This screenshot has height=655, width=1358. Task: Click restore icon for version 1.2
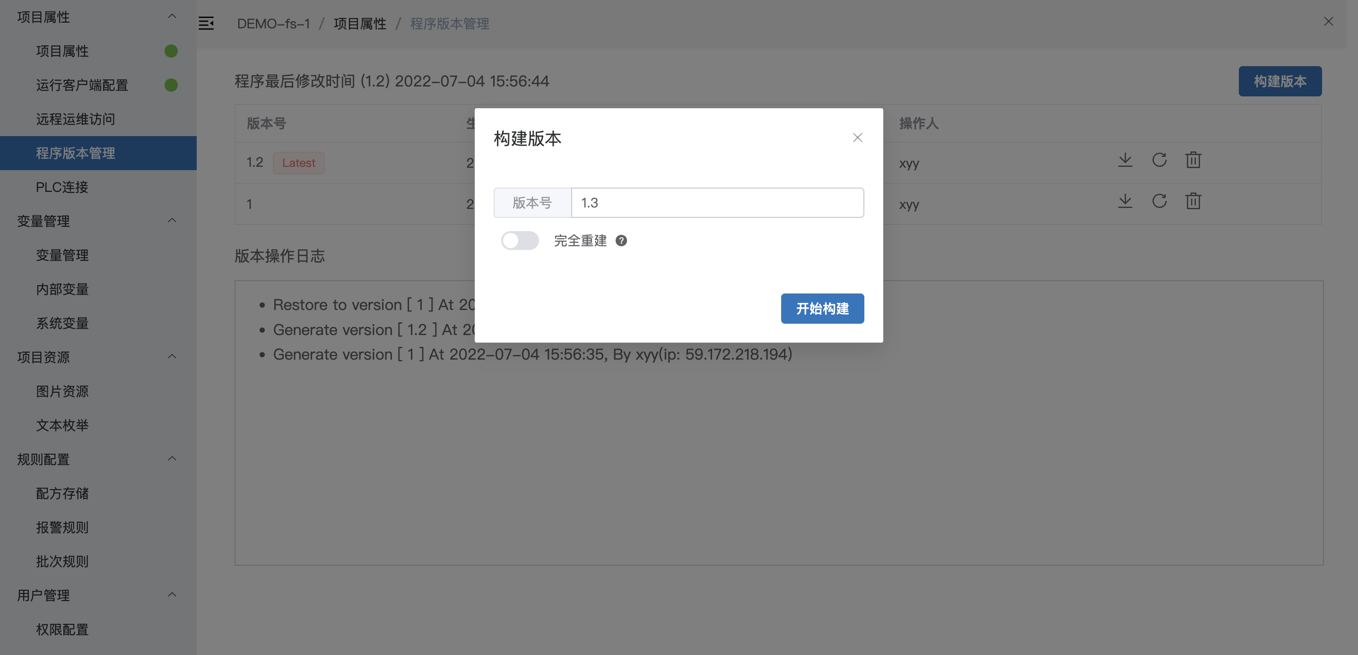coord(1159,160)
